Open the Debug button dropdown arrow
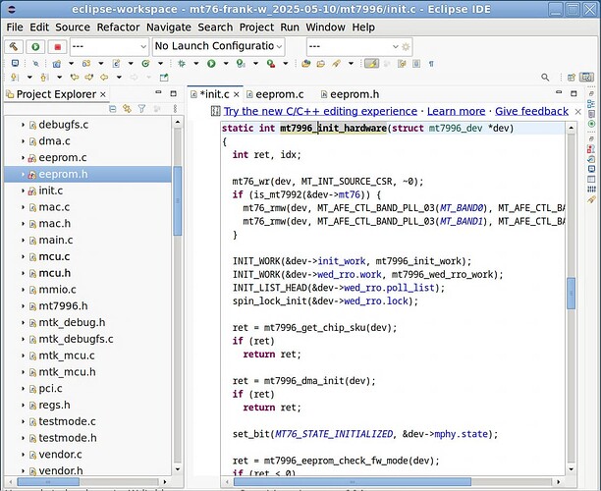This screenshot has height=491, width=601. tap(195, 64)
